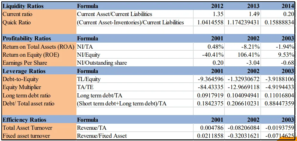Click the Debt/ Total asset ratio label
Image resolution: width=297 pixels, height=141 pixels.
pyautogui.click(x=28, y=104)
